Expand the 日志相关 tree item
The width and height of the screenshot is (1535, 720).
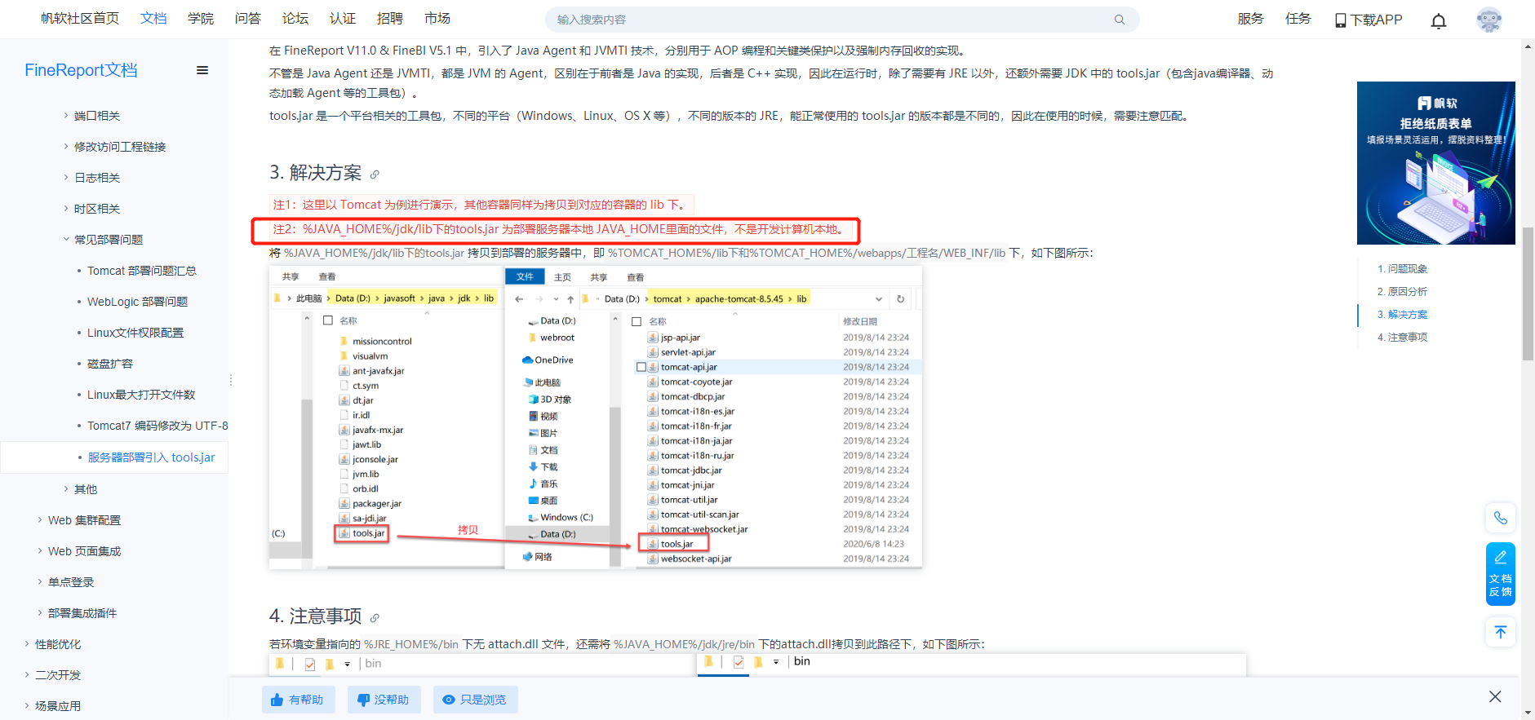pos(66,178)
